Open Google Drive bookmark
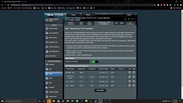Screen dimensions: 183x103 pos(71,8)
